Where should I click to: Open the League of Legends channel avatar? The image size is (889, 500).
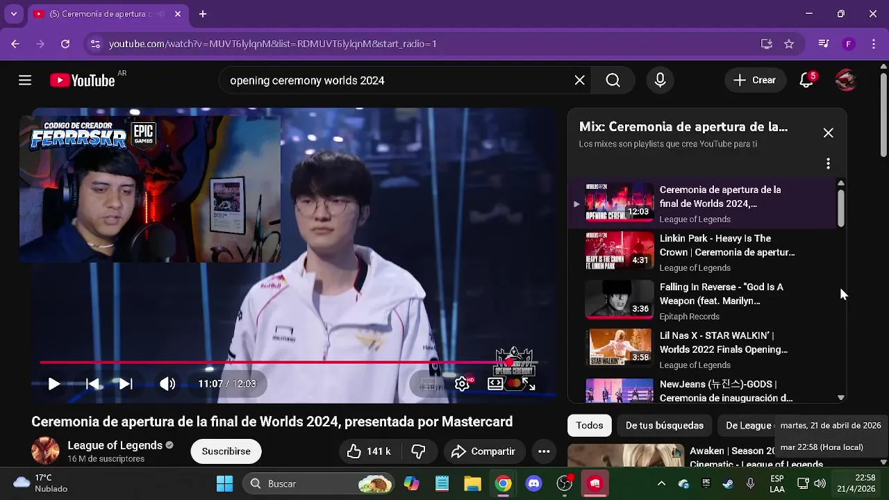[x=45, y=451]
